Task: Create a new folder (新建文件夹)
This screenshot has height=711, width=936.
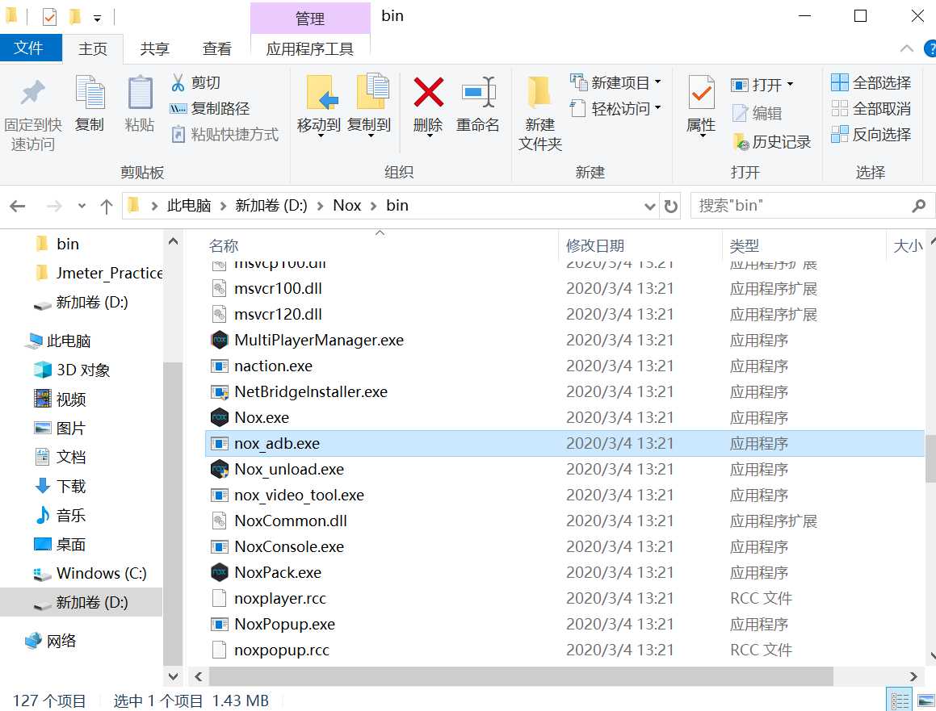Action: 539,112
